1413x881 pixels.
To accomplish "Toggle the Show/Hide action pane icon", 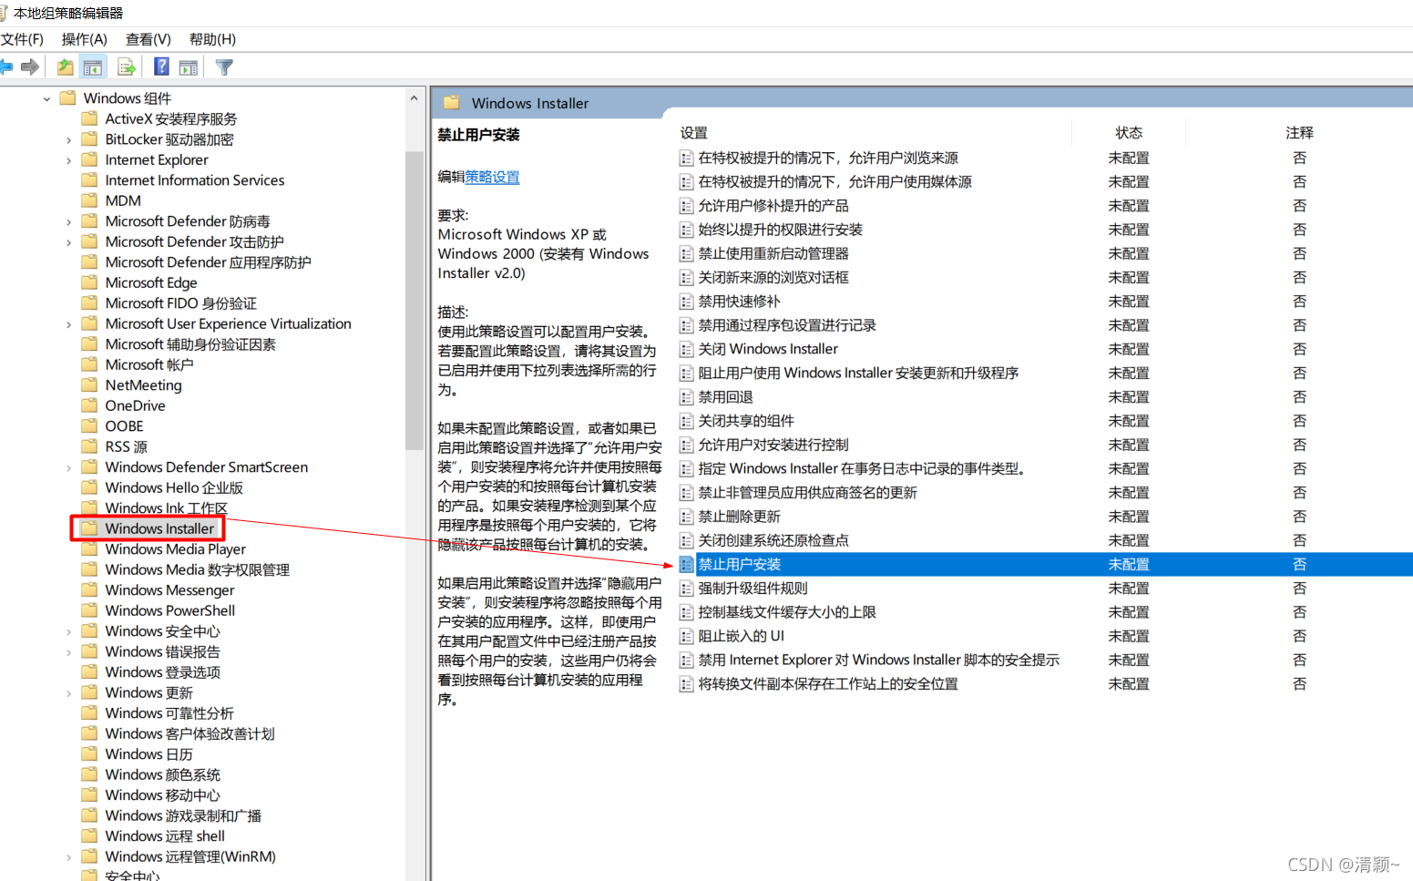I will pos(189,67).
